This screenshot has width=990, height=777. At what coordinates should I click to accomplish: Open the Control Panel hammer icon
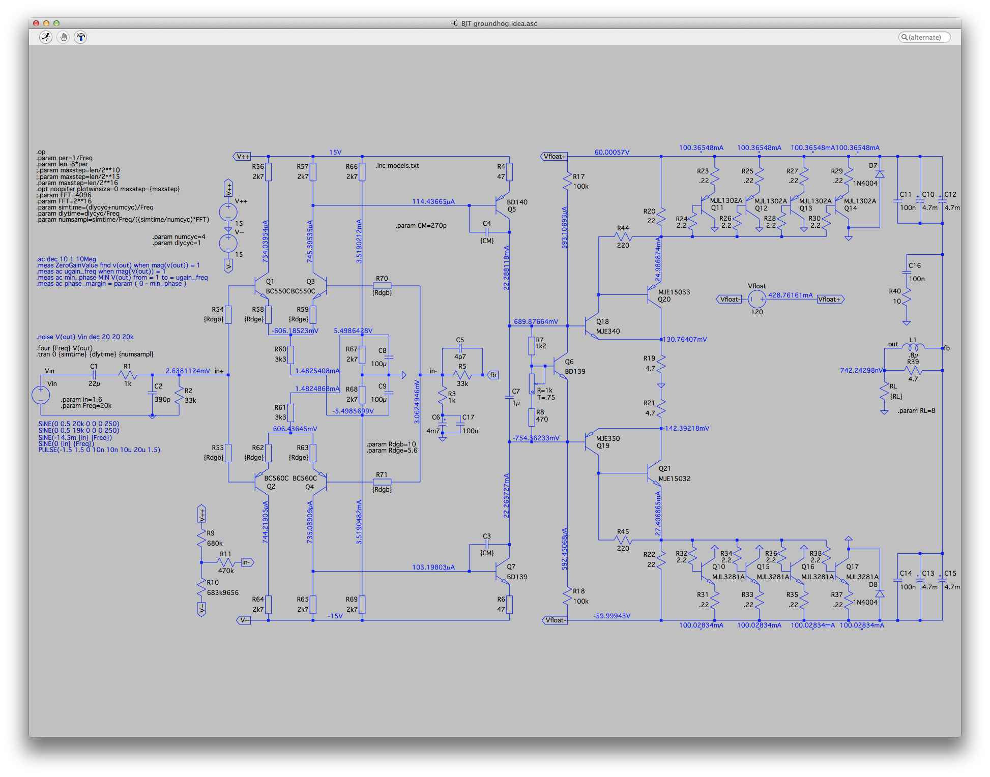coord(81,37)
